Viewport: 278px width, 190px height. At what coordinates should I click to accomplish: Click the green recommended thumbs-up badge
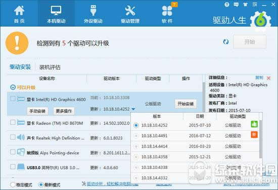click(254, 124)
